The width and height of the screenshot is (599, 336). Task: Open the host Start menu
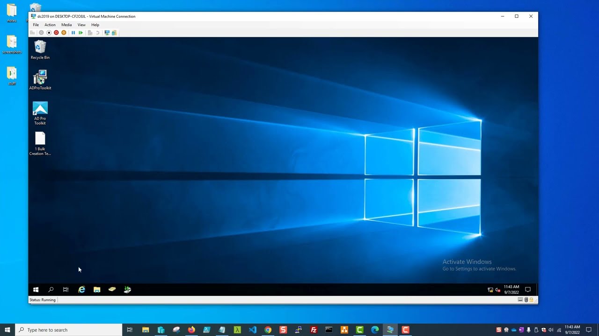pyautogui.click(x=7, y=330)
